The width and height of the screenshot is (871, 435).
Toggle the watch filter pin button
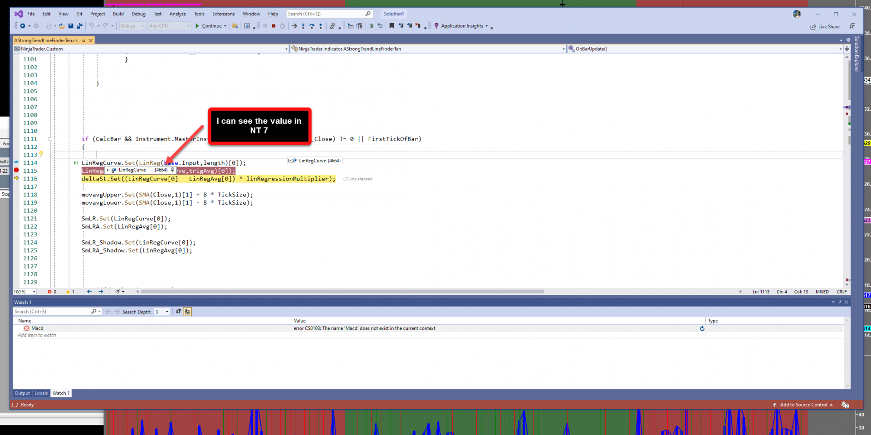pyautogui.click(x=178, y=312)
